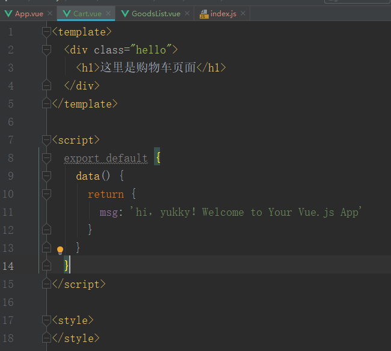Collapse the script block on line 7

point(46,140)
